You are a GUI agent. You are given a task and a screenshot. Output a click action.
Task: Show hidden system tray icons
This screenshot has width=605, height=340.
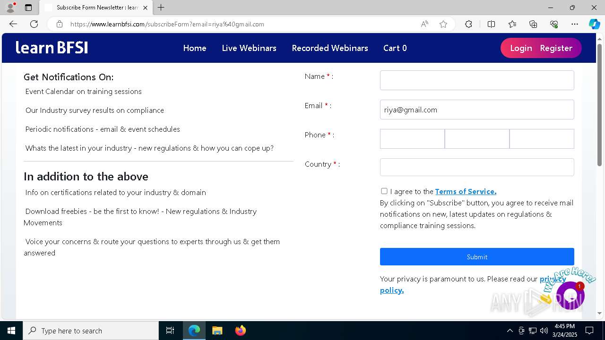tap(510, 331)
